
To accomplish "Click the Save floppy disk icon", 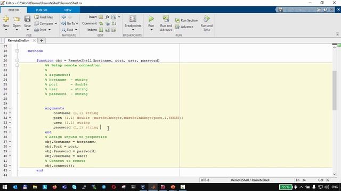I will (x=27, y=19).
